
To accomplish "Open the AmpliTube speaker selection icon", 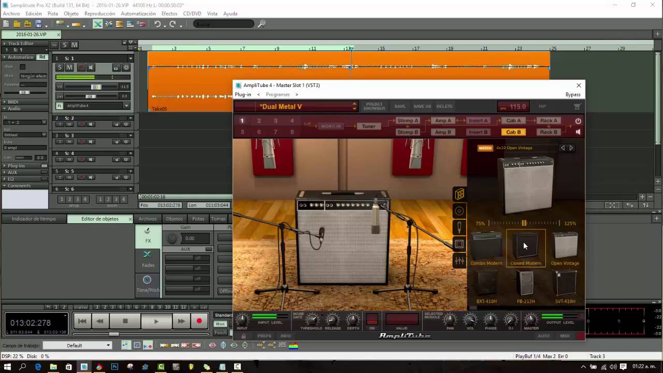I will pyautogui.click(x=459, y=211).
